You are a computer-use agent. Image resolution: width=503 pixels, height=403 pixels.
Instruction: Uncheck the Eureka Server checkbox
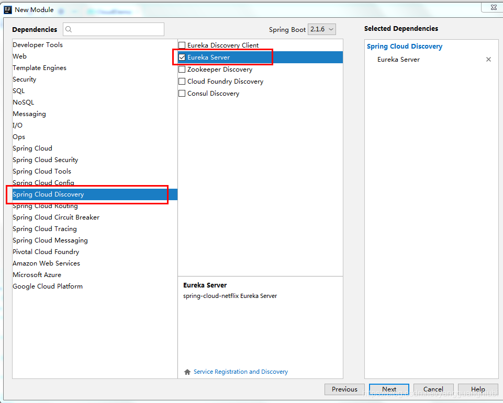182,57
